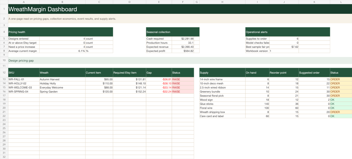This screenshot has width=352, height=159.
Task: Select the Reorder point header cell
Action: click(284, 73)
